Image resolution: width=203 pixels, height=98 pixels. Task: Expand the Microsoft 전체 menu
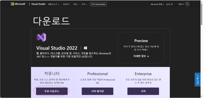pyautogui.click(x=157, y=4)
